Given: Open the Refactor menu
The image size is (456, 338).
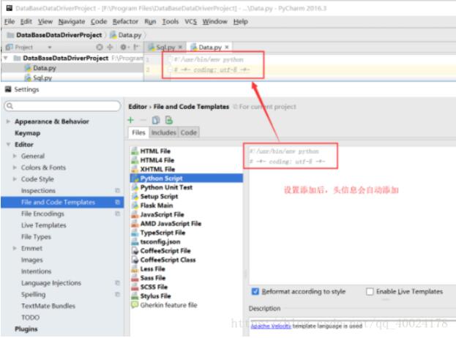Looking at the screenshot, I should tap(125, 21).
